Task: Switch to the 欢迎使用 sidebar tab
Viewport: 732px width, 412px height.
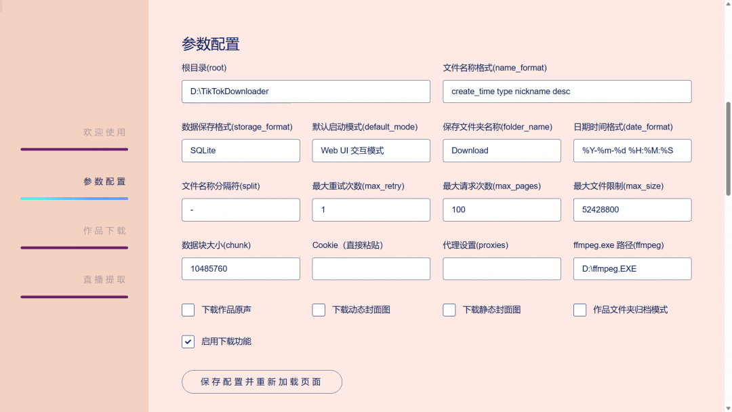Action: pyautogui.click(x=104, y=133)
